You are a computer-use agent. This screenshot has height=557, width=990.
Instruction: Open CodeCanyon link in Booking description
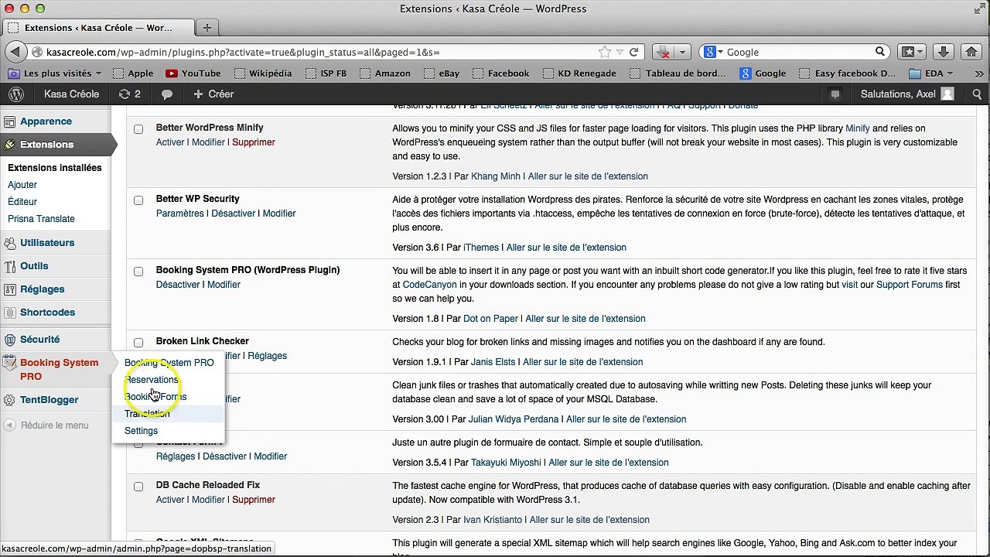pyautogui.click(x=430, y=285)
